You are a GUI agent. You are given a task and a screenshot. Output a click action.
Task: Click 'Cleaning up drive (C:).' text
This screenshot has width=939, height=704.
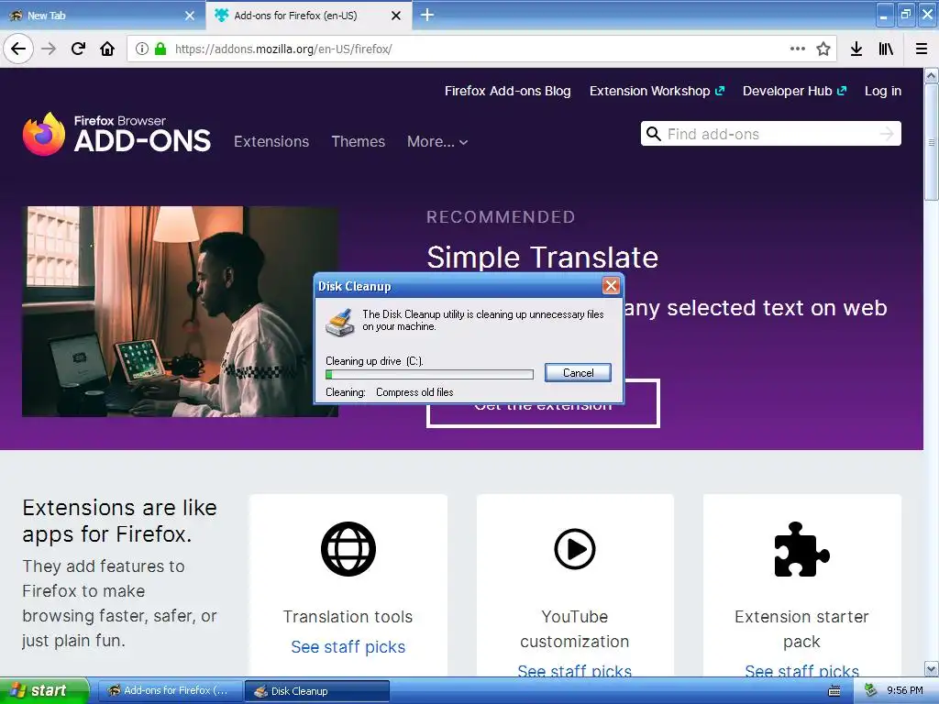(x=374, y=361)
